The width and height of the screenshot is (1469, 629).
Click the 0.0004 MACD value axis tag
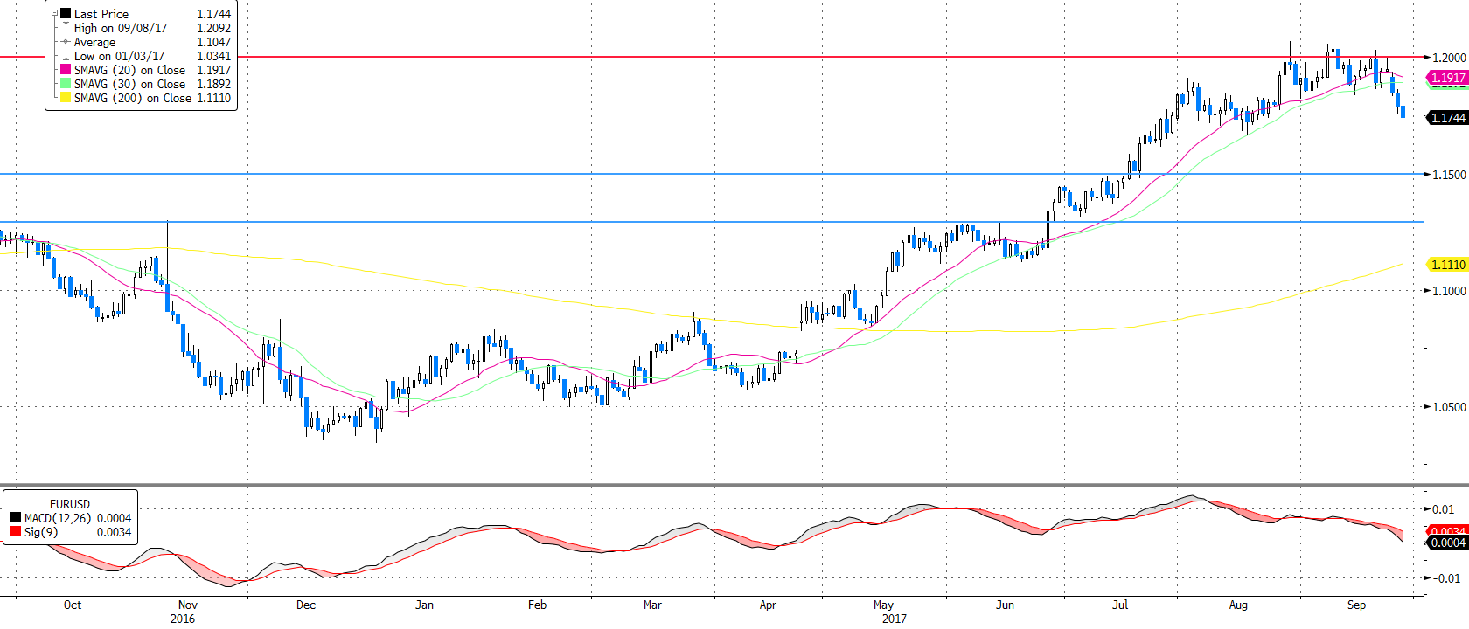coord(1447,543)
